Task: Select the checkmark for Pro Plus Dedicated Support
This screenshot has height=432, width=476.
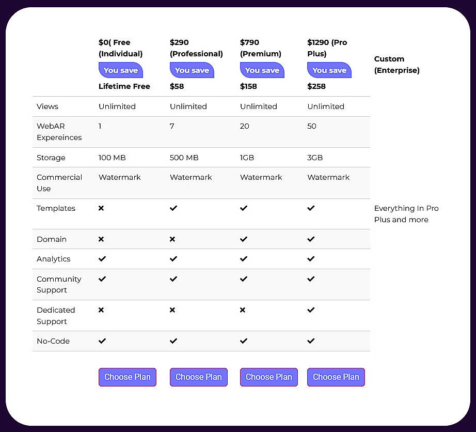Action: 311,310
